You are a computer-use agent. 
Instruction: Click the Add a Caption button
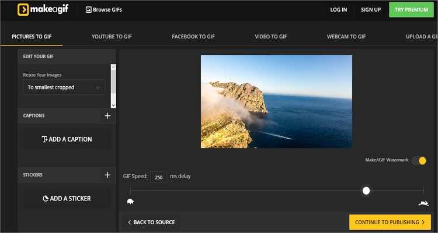67,139
